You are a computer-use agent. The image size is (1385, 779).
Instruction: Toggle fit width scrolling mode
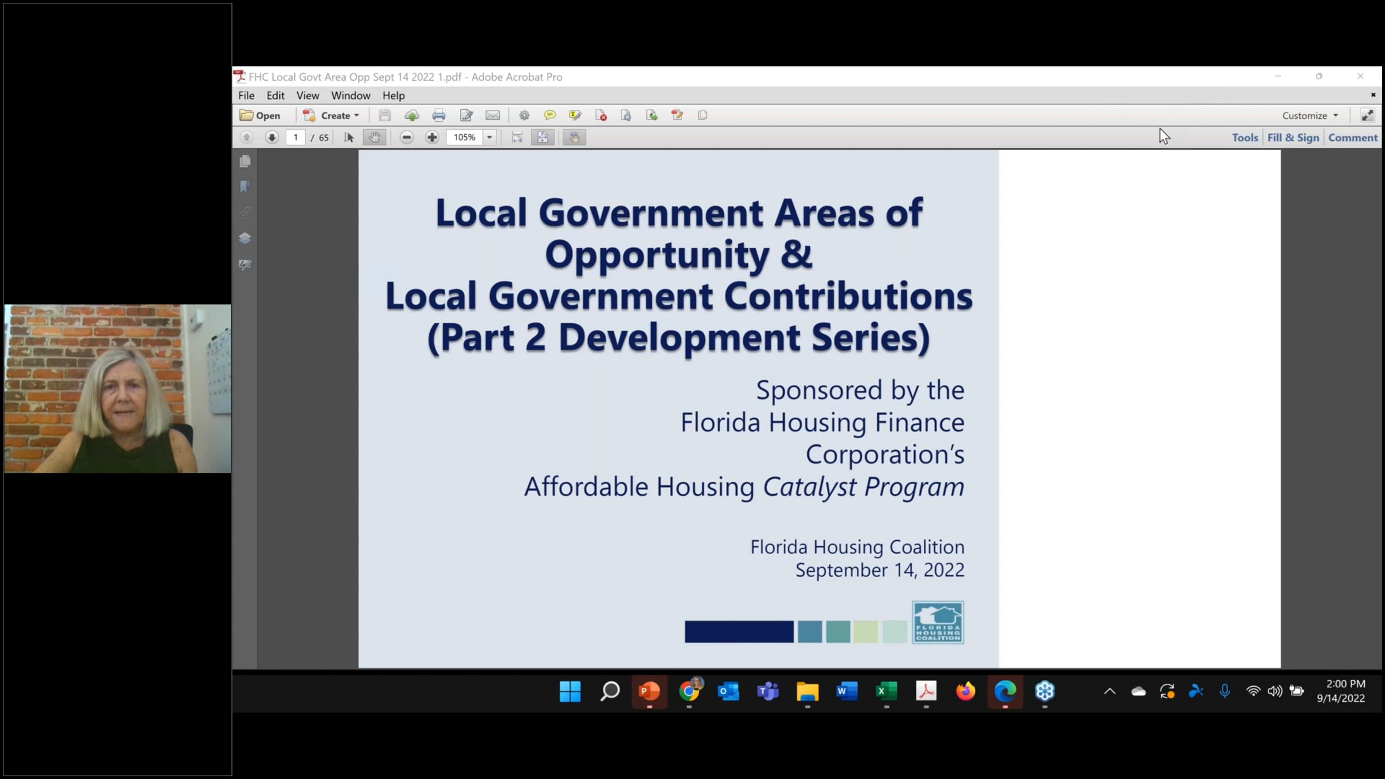(517, 137)
